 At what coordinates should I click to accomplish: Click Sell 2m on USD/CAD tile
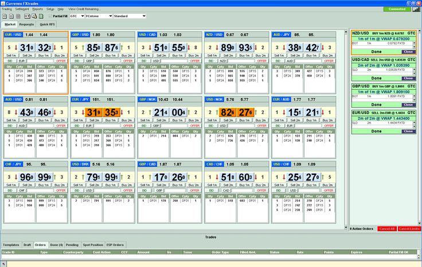click(x=161, y=55)
